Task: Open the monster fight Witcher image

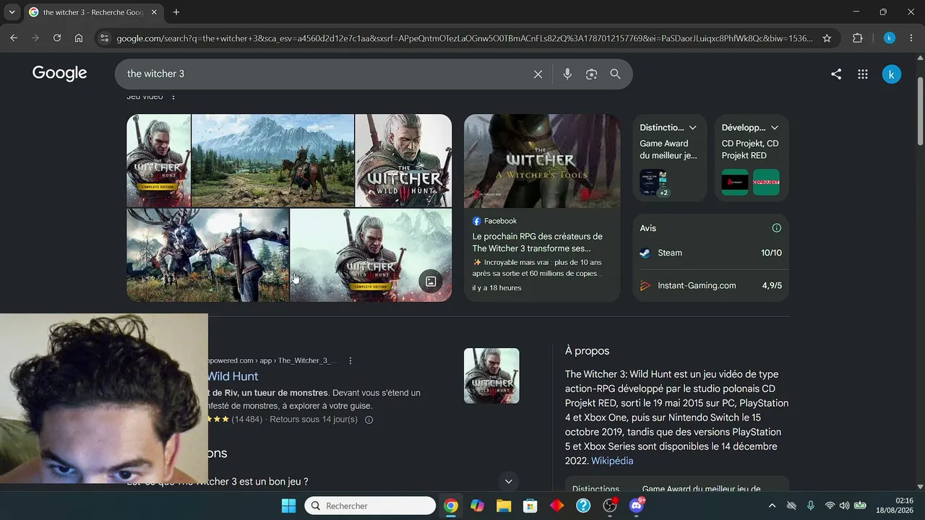Action: click(208, 255)
